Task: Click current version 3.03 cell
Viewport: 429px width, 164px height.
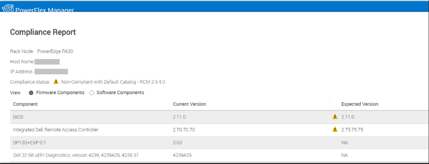Action: point(177,143)
